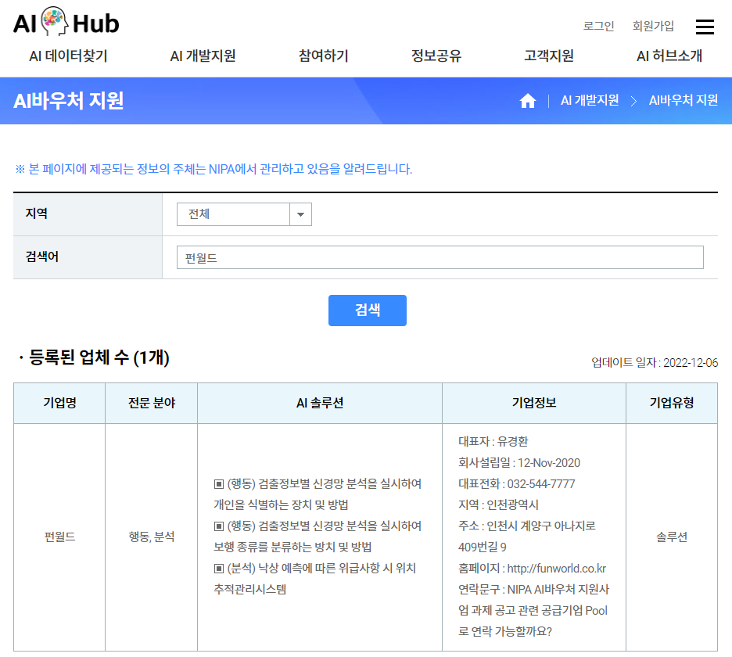Click AI바우처 지원 in the breadcrumb
Viewport: 732px width, 657px height.
pos(684,101)
